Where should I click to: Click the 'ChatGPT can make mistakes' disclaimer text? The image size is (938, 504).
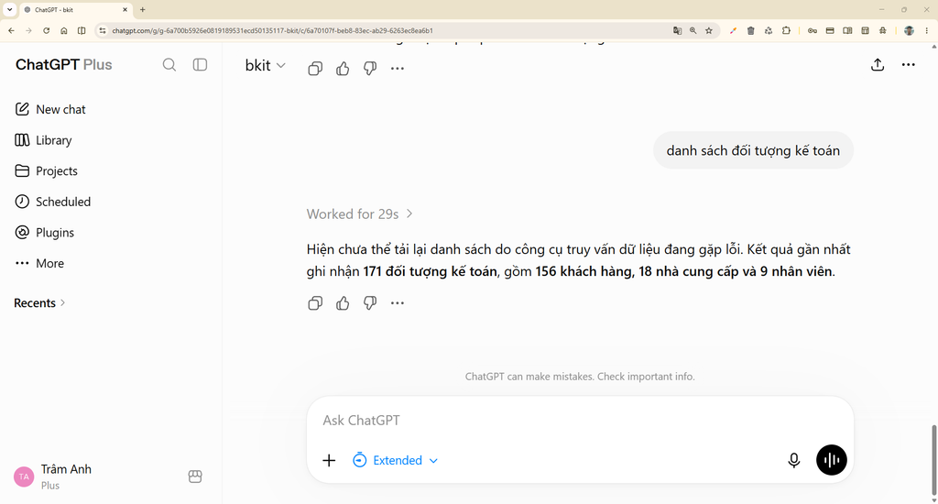[x=580, y=377]
